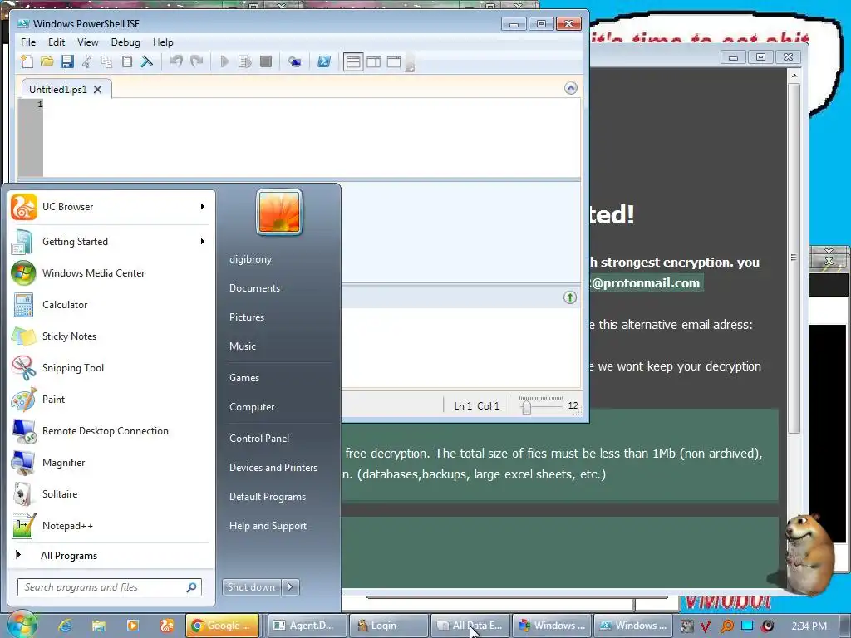Collapse the script pane with up chevron

[x=570, y=88]
